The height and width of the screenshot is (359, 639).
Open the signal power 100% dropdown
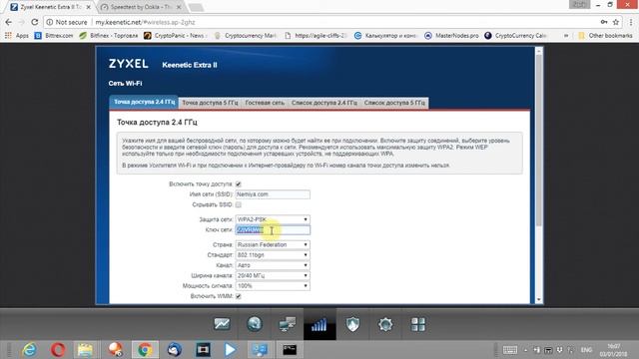(x=273, y=286)
